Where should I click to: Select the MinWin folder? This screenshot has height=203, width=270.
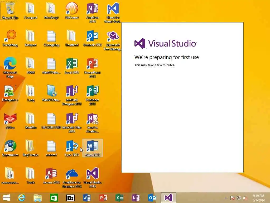point(31,121)
